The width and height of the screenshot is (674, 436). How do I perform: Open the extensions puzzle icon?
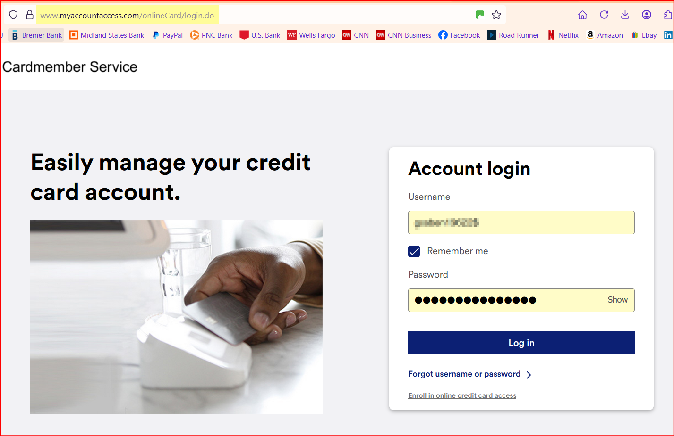[x=668, y=15]
